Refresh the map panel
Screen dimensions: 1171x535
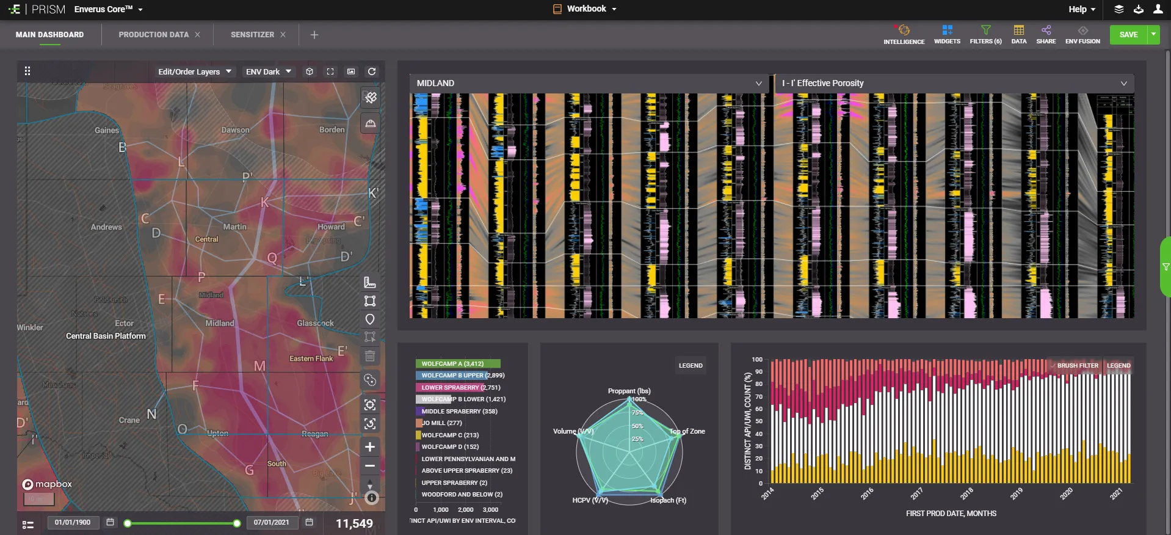(371, 71)
